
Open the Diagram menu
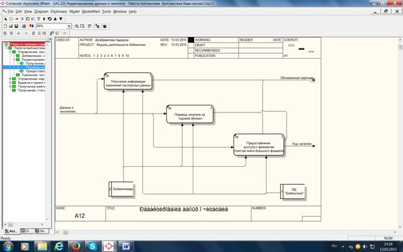pyautogui.click(x=41, y=12)
